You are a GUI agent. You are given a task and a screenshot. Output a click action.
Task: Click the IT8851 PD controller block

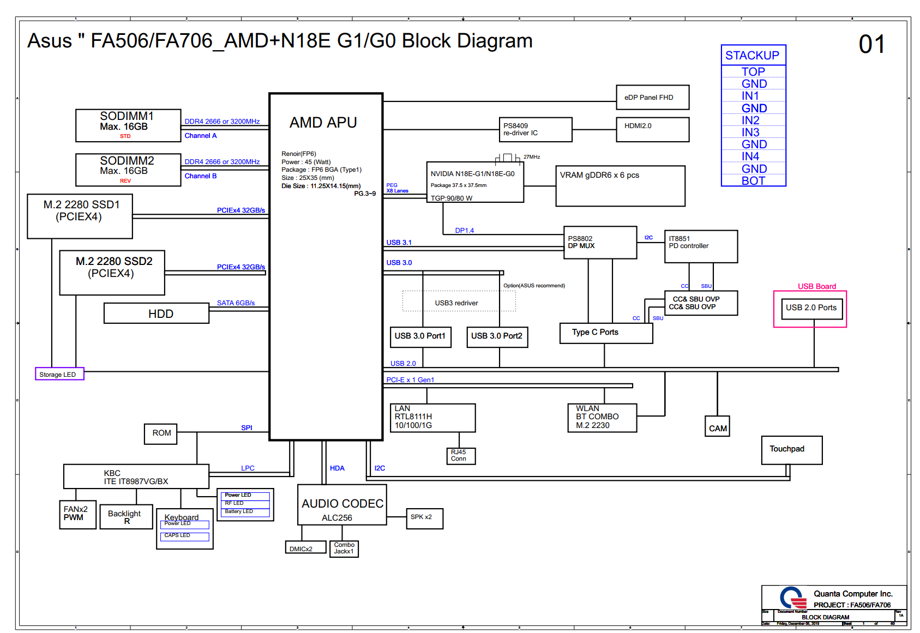point(701,246)
